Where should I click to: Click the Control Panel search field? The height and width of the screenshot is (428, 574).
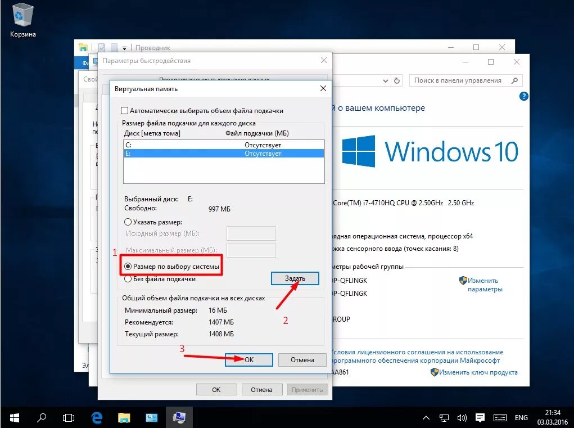[465, 80]
